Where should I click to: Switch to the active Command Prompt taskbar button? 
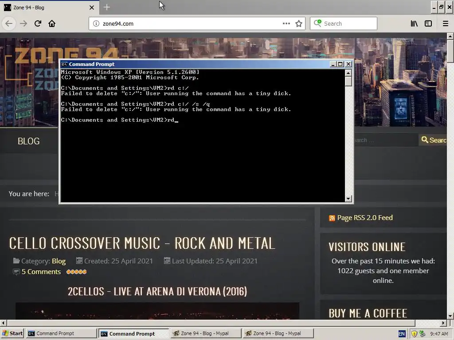pyautogui.click(x=133, y=333)
